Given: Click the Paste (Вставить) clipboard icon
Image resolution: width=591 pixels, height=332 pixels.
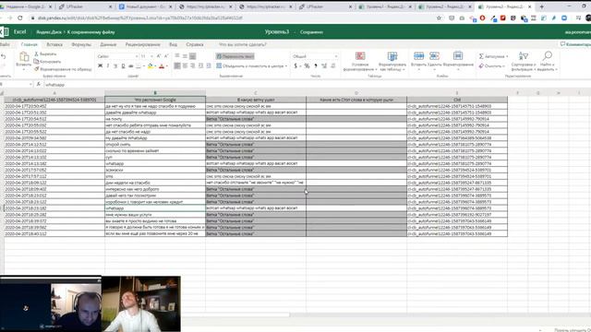Looking at the screenshot, I should click(24, 57).
